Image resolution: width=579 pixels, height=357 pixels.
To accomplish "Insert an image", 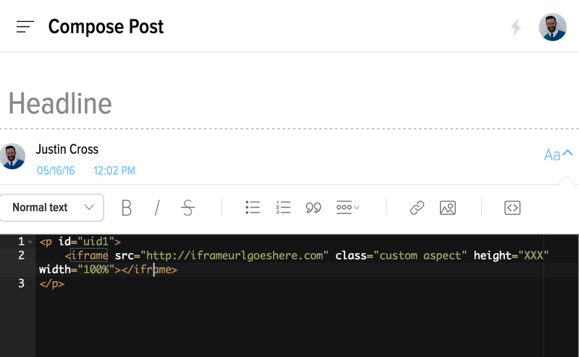I will pos(447,207).
